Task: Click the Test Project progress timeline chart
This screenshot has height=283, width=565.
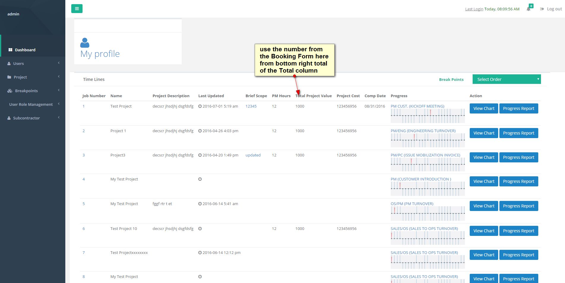Action: (x=428, y=116)
